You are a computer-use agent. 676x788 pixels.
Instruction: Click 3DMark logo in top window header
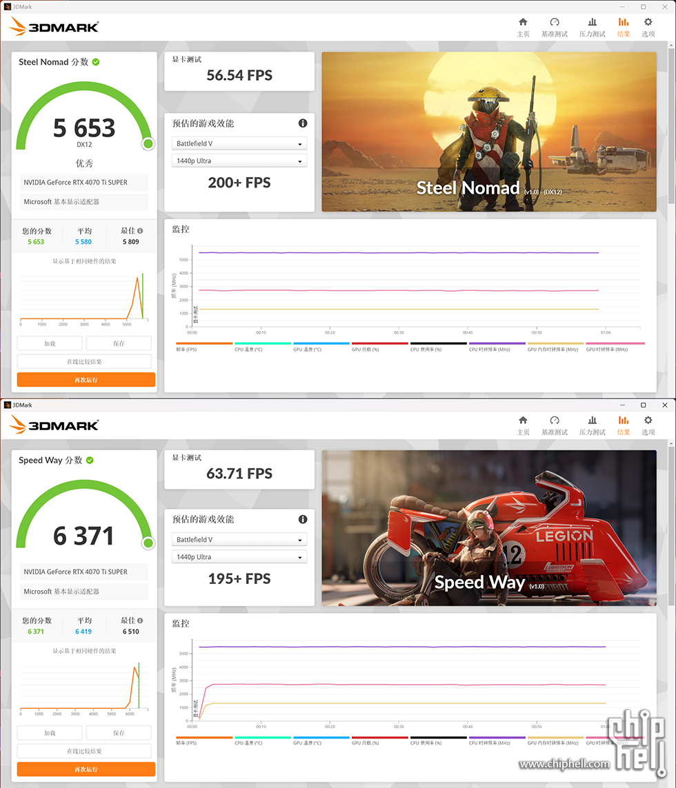tap(54, 26)
